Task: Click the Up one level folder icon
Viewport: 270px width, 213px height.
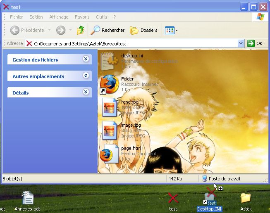Action: (81, 30)
